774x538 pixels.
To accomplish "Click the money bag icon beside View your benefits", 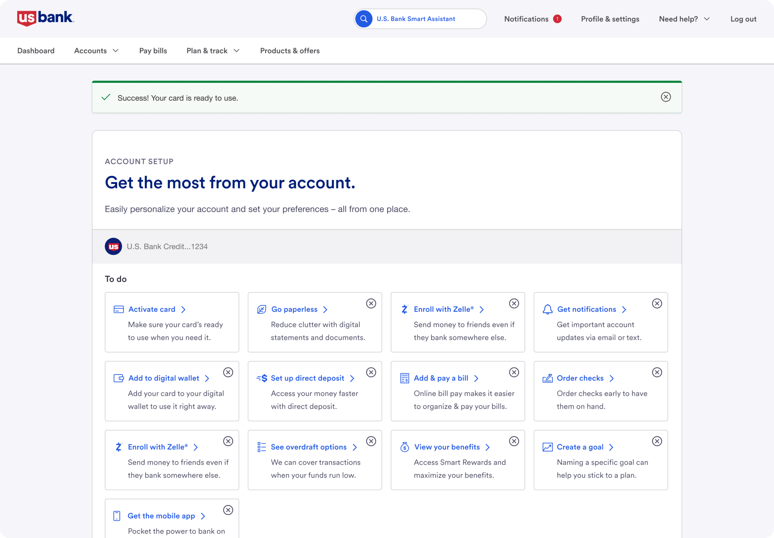I will coord(404,447).
